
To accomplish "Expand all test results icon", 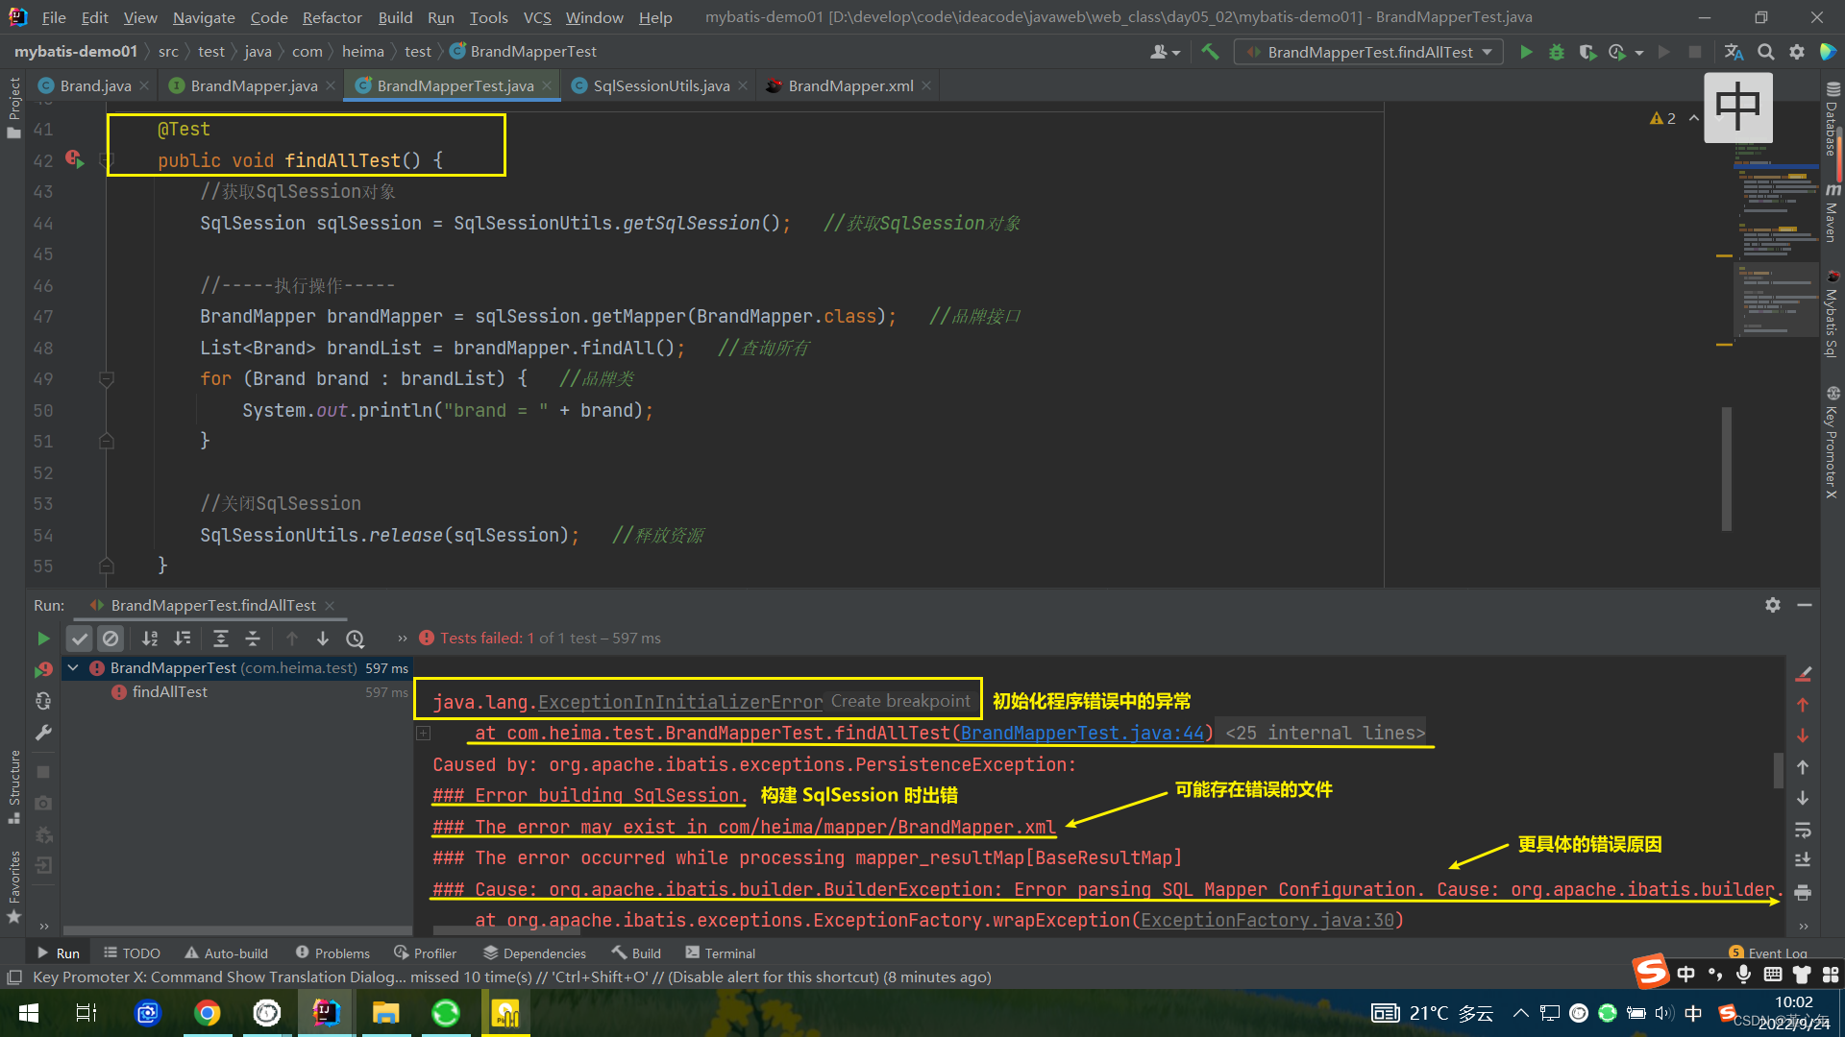I will point(220,639).
